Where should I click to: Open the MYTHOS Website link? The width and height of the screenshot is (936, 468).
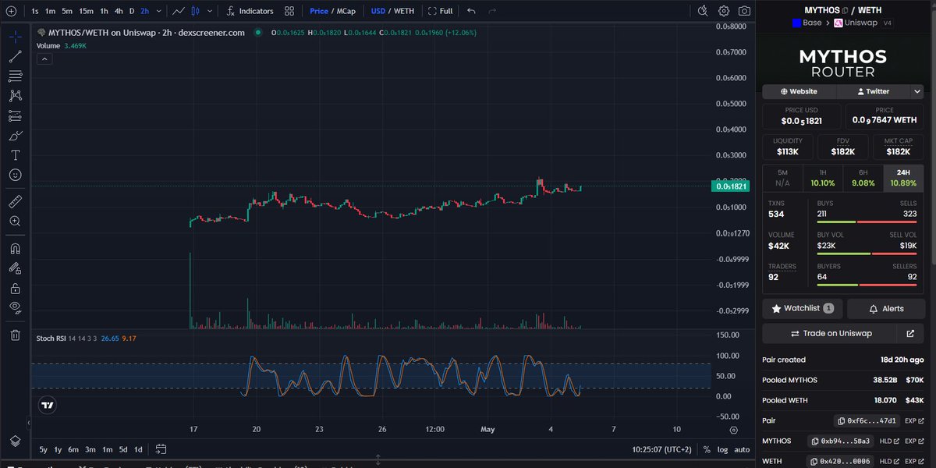(x=799, y=91)
